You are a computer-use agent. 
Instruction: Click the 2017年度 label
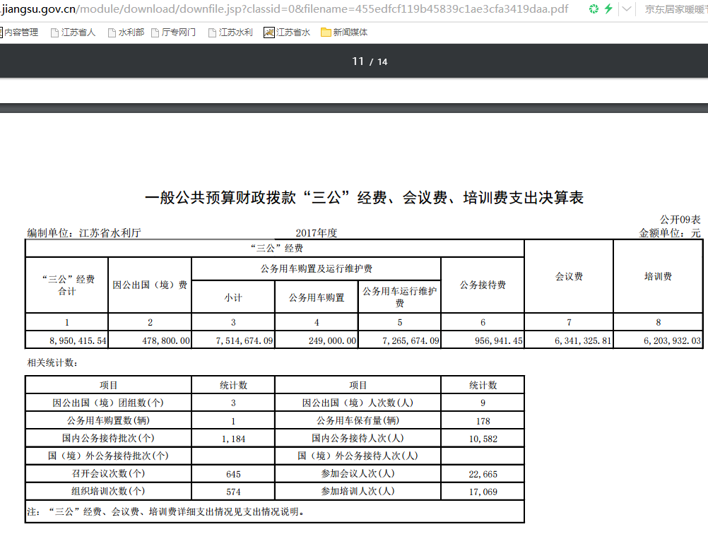pyautogui.click(x=317, y=233)
